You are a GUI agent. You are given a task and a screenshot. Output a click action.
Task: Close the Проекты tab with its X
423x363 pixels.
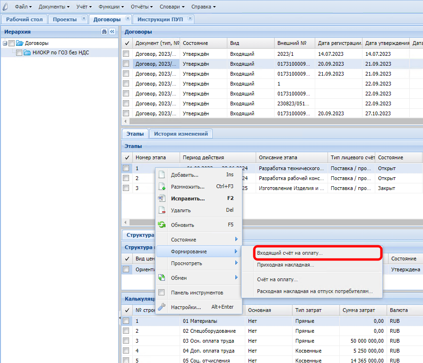[84, 19]
